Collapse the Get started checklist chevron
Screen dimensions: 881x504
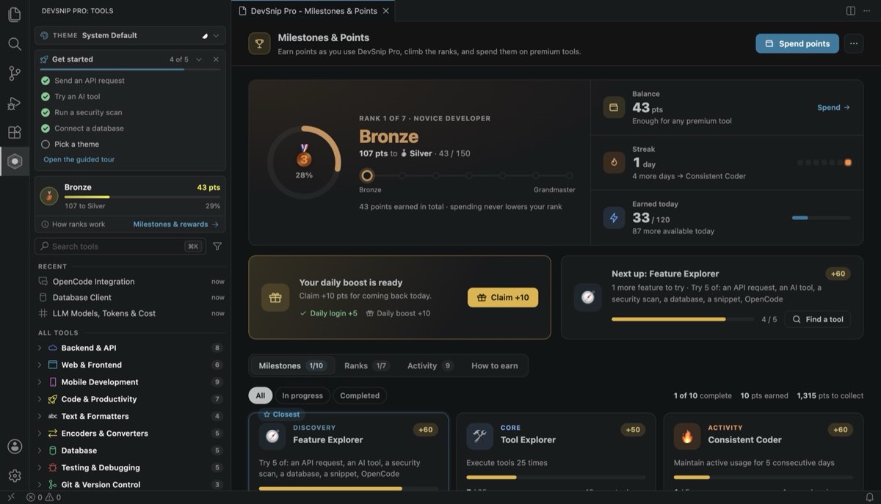pos(199,59)
